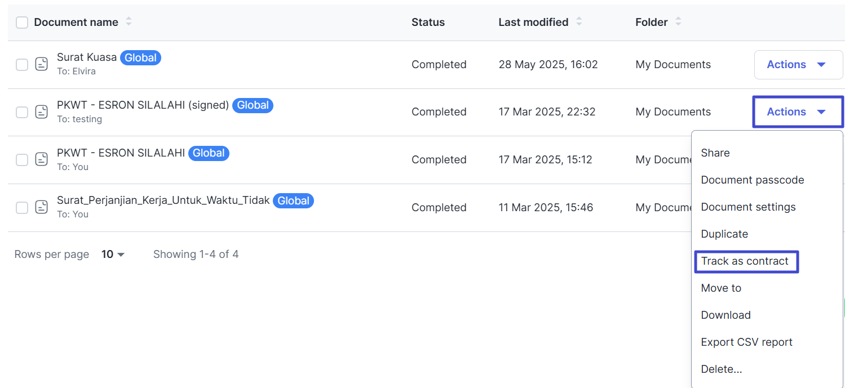The height and width of the screenshot is (388, 845).
Task: Select Delete... from the actions menu
Action: click(721, 369)
